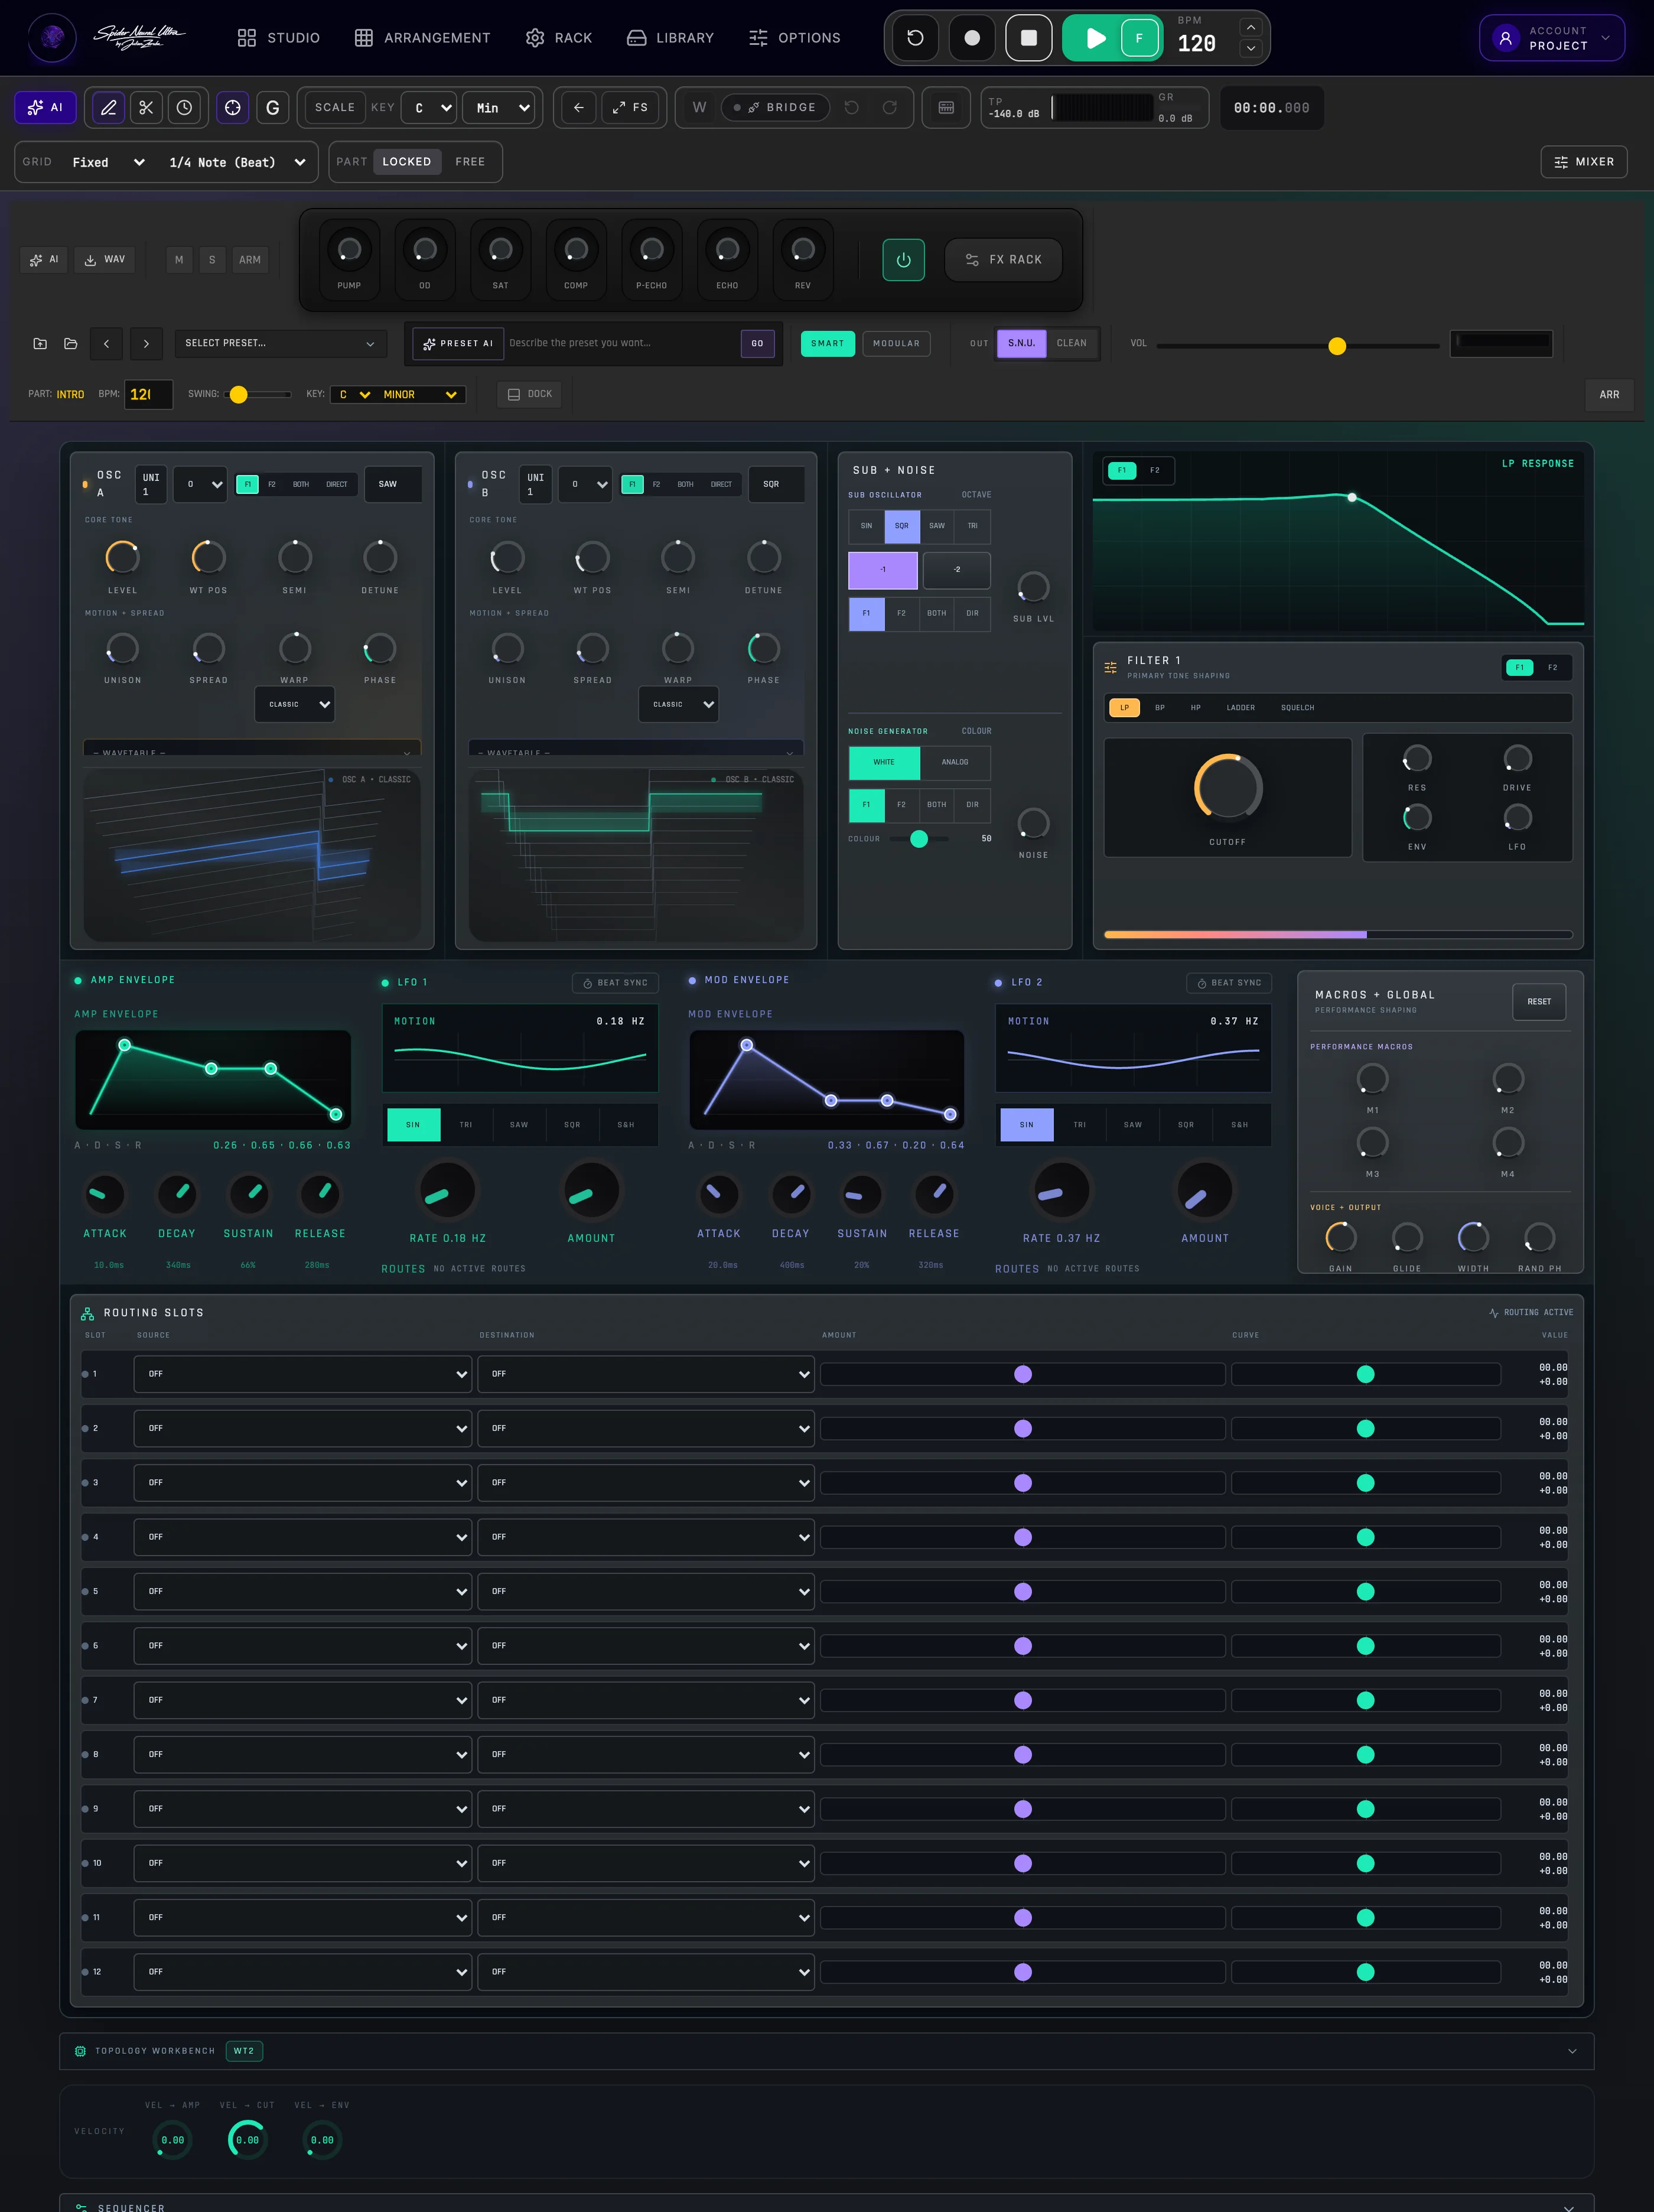The height and width of the screenshot is (2212, 1654).
Task: Open the FX RACK
Action: coord(1004,260)
